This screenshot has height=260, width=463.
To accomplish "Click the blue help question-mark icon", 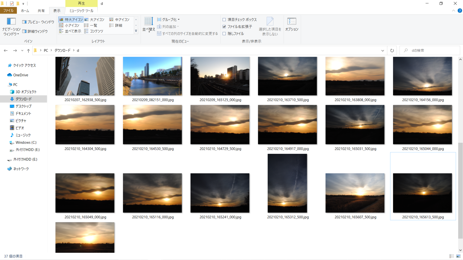I will pyautogui.click(x=459, y=11).
